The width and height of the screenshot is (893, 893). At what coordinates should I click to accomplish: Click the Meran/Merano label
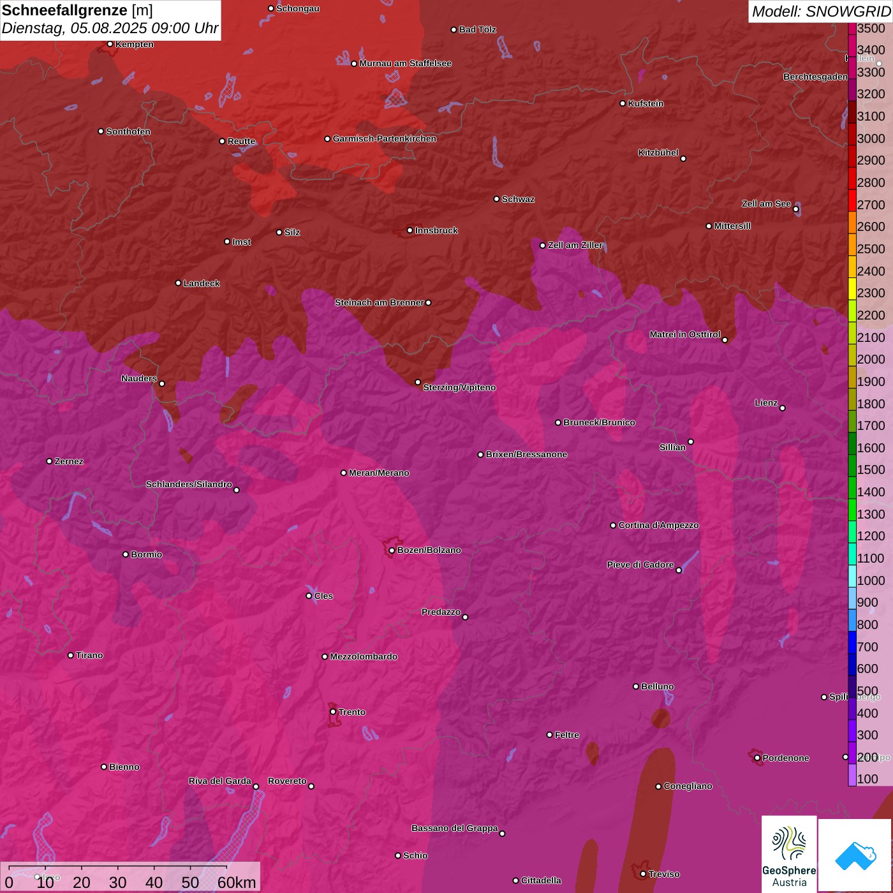(379, 473)
